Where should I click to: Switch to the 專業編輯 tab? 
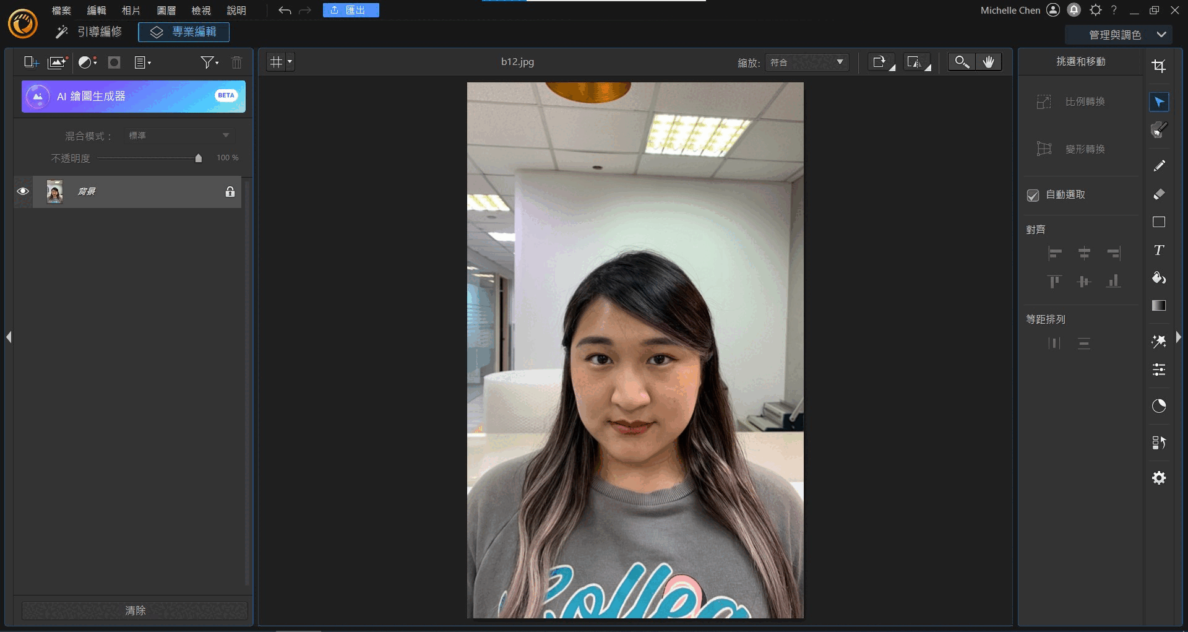click(x=184, y=32)
